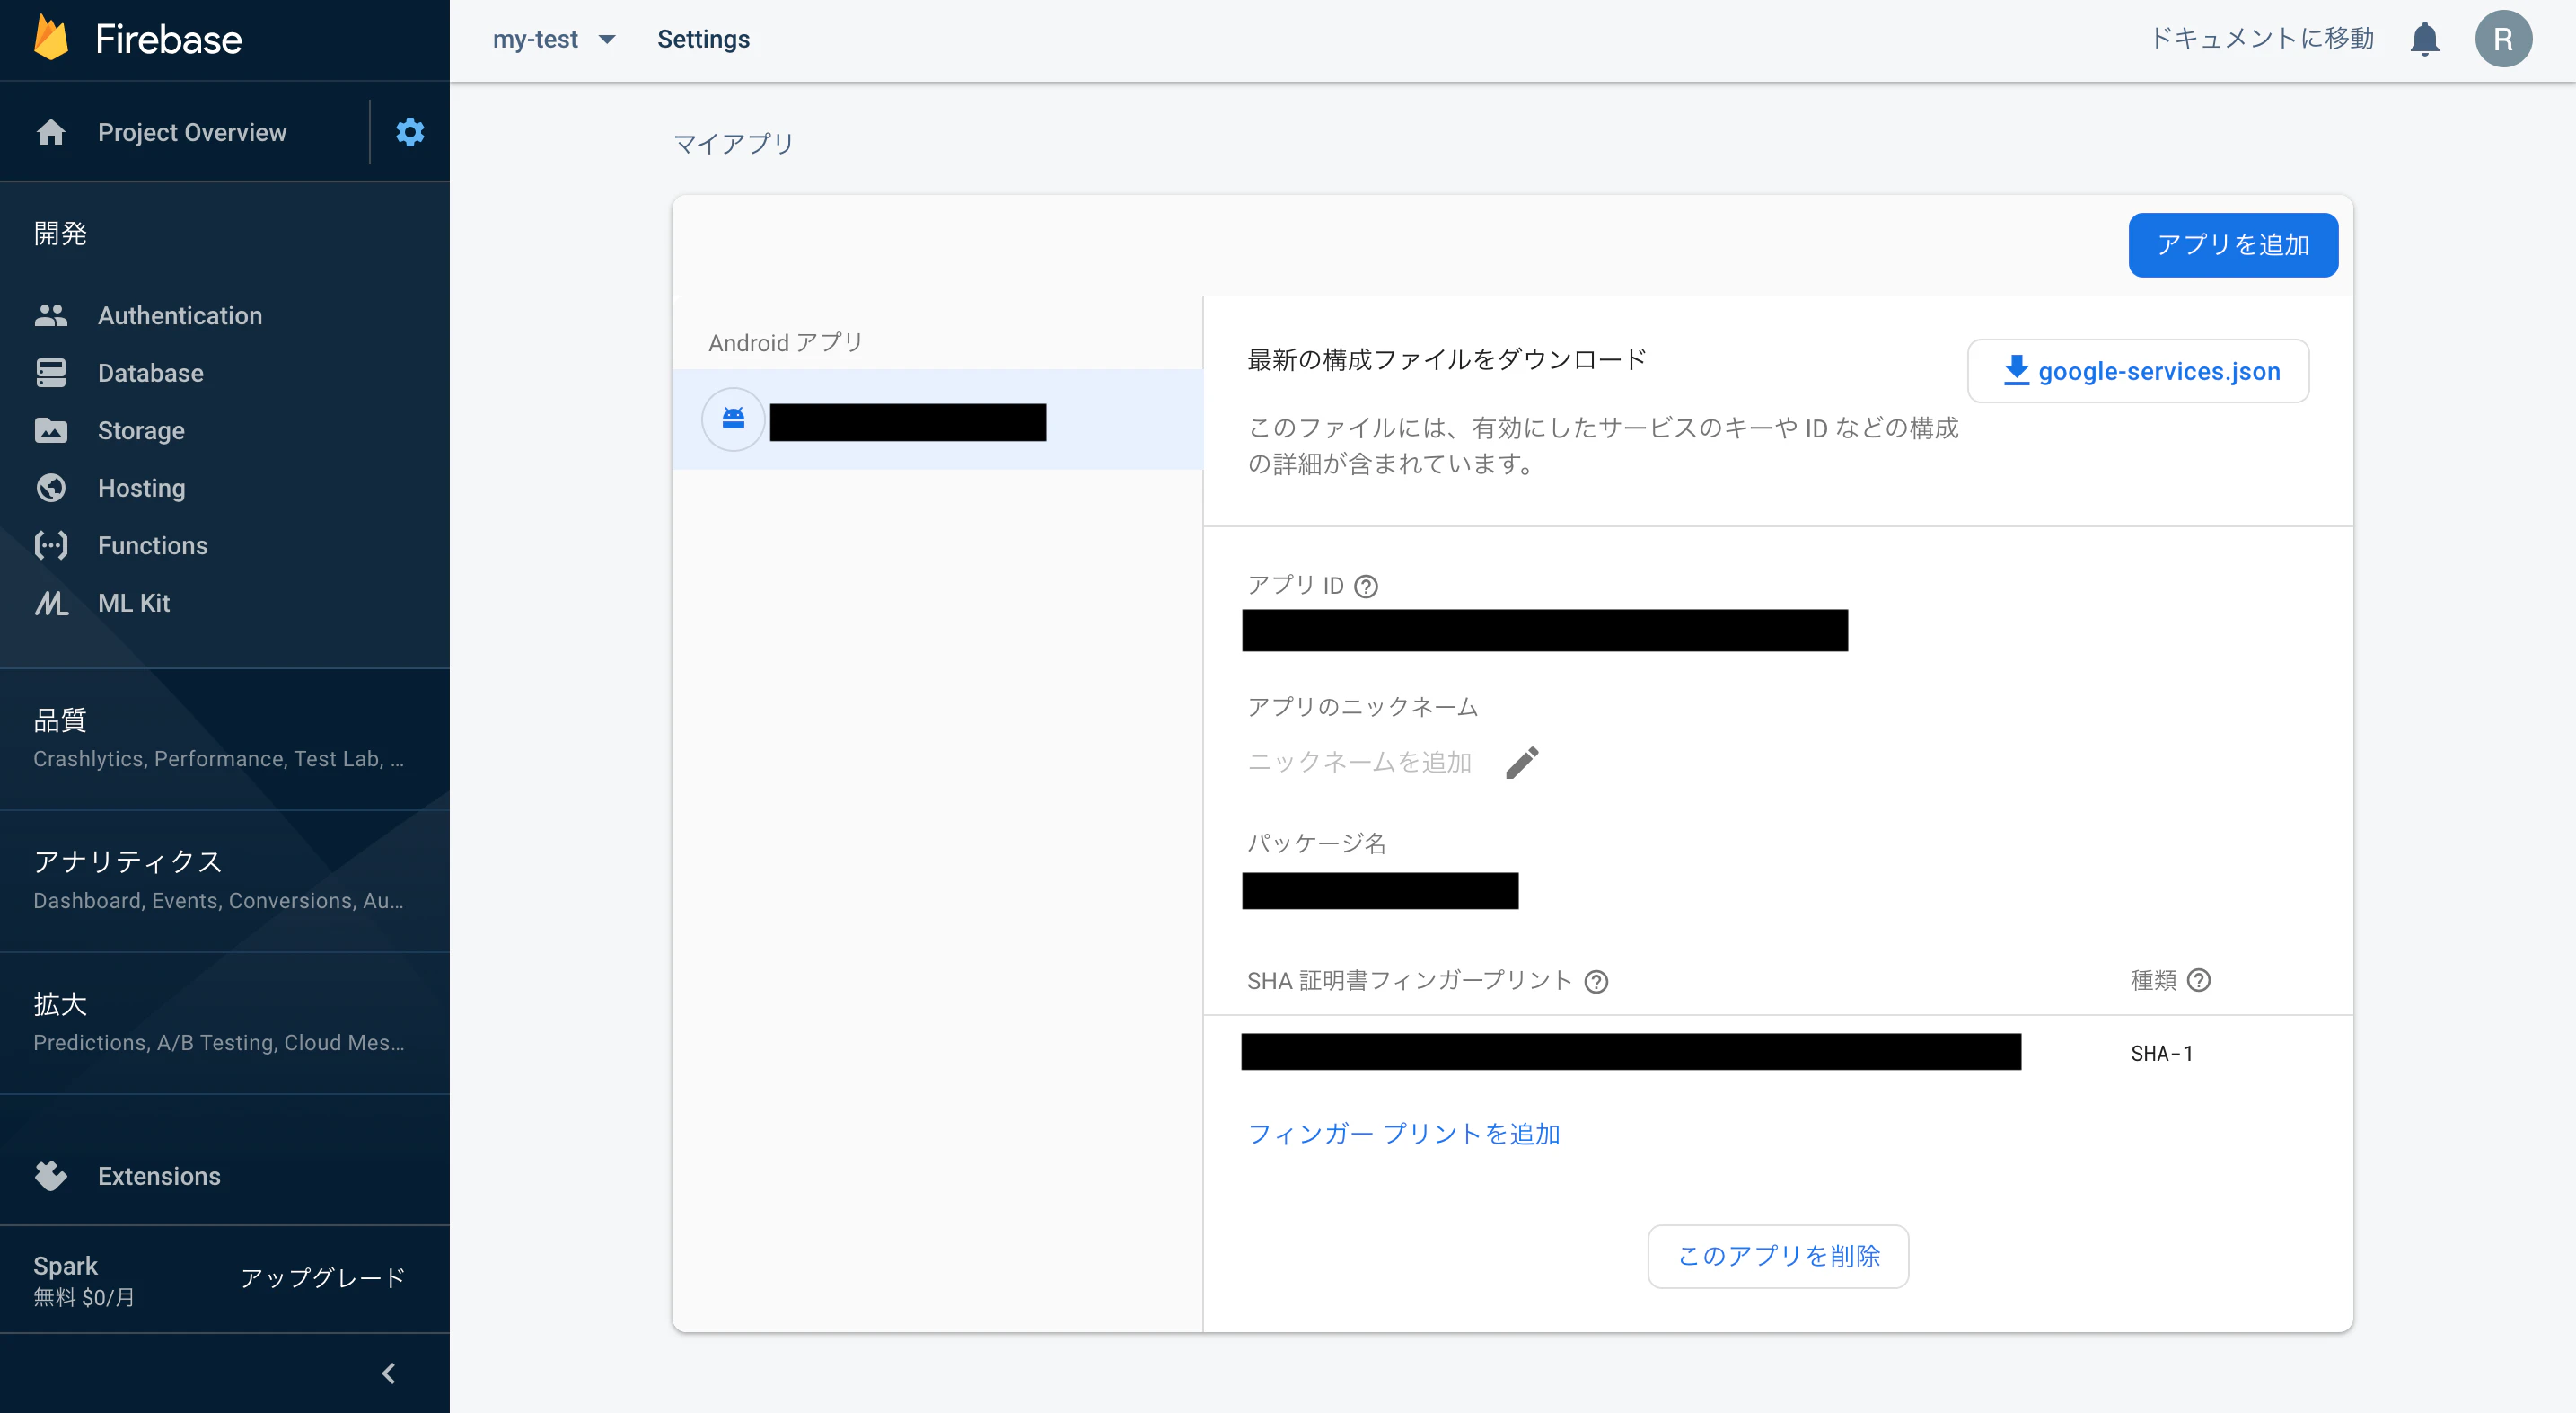Go to Hosting page
This screenshot has width=2576, height=1413.
pos(141,488)
